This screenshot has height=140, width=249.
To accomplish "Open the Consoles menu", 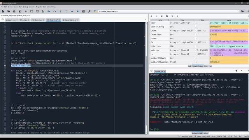I will pos(32,7).
